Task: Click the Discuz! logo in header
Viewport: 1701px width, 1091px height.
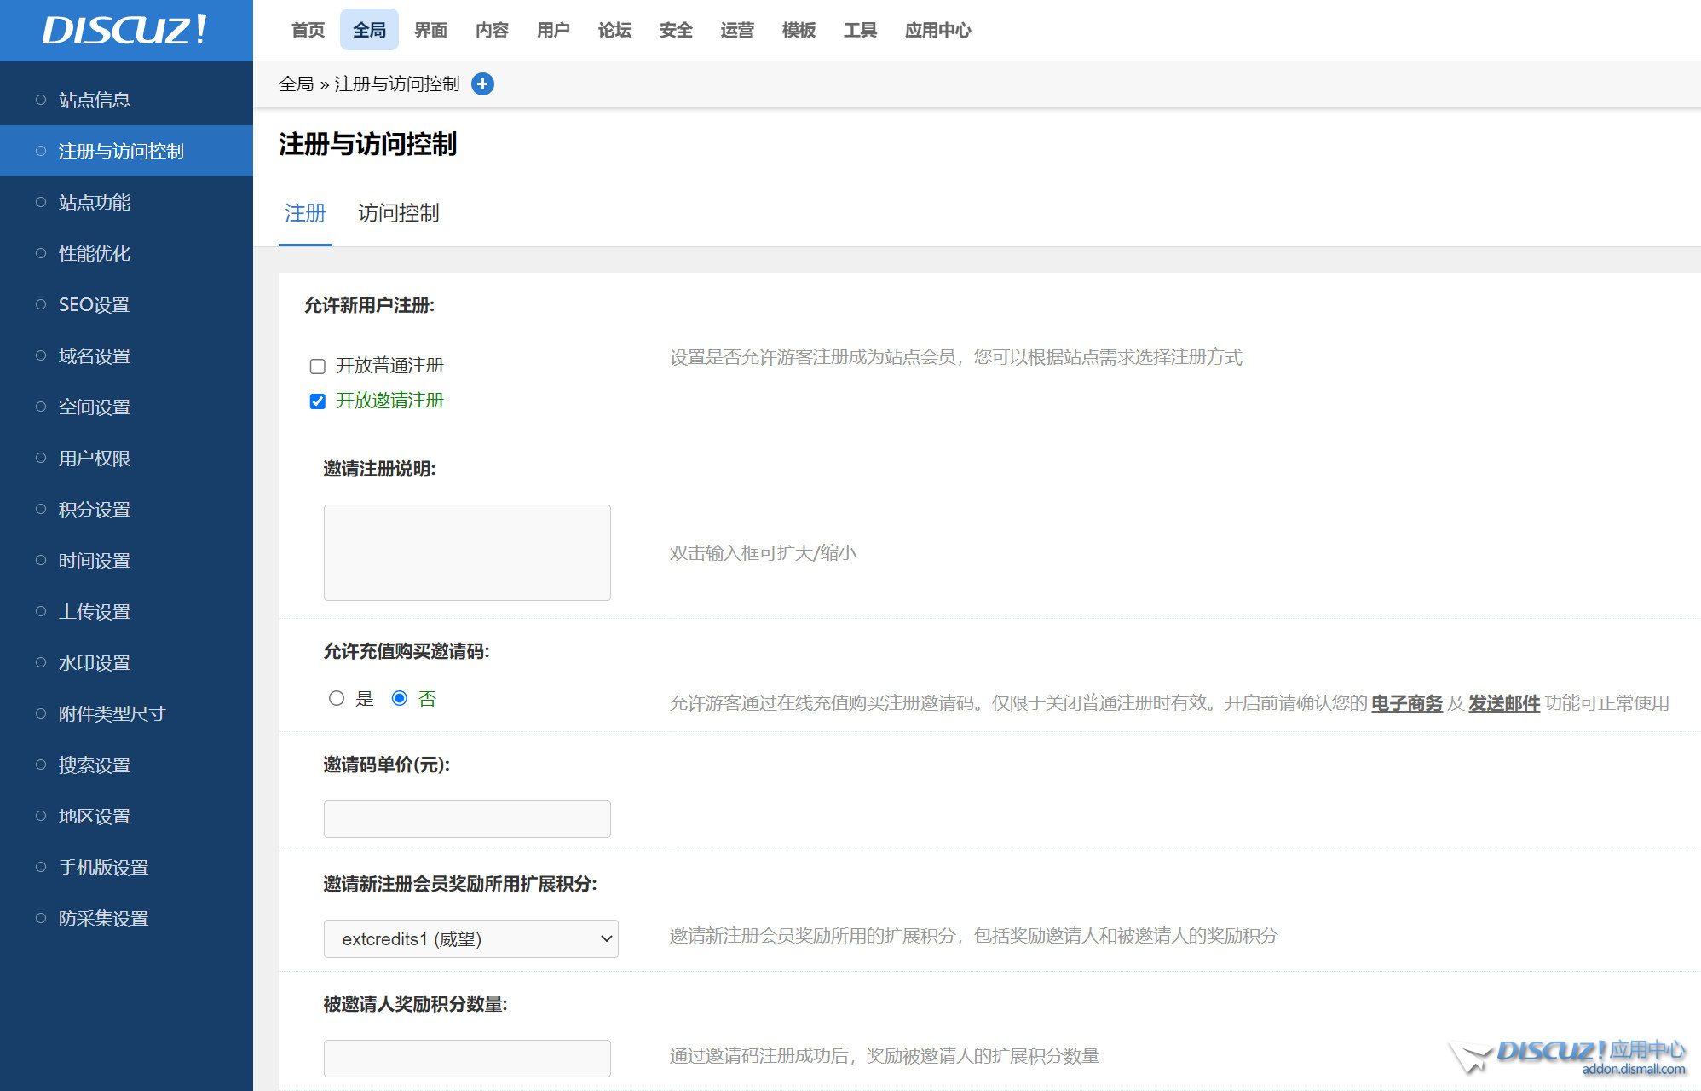Action: (x=125, y=30)
